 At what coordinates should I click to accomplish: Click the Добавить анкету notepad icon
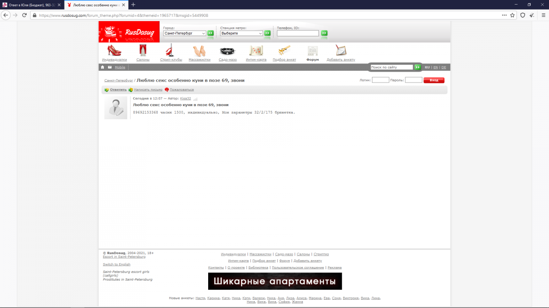[x=341, y=51]
